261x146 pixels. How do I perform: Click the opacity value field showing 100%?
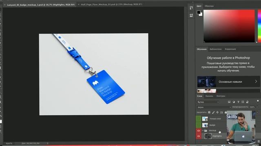coord(252,107)
